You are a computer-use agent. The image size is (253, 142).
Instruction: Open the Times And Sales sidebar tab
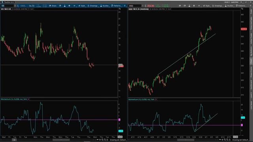(251, 23)
